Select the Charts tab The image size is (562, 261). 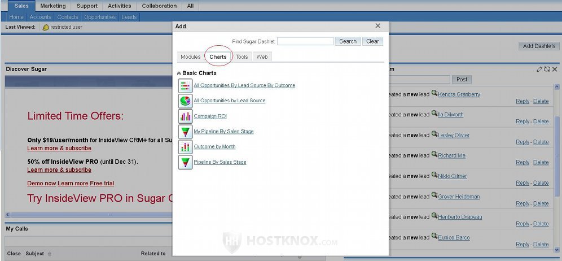point(218,56)
